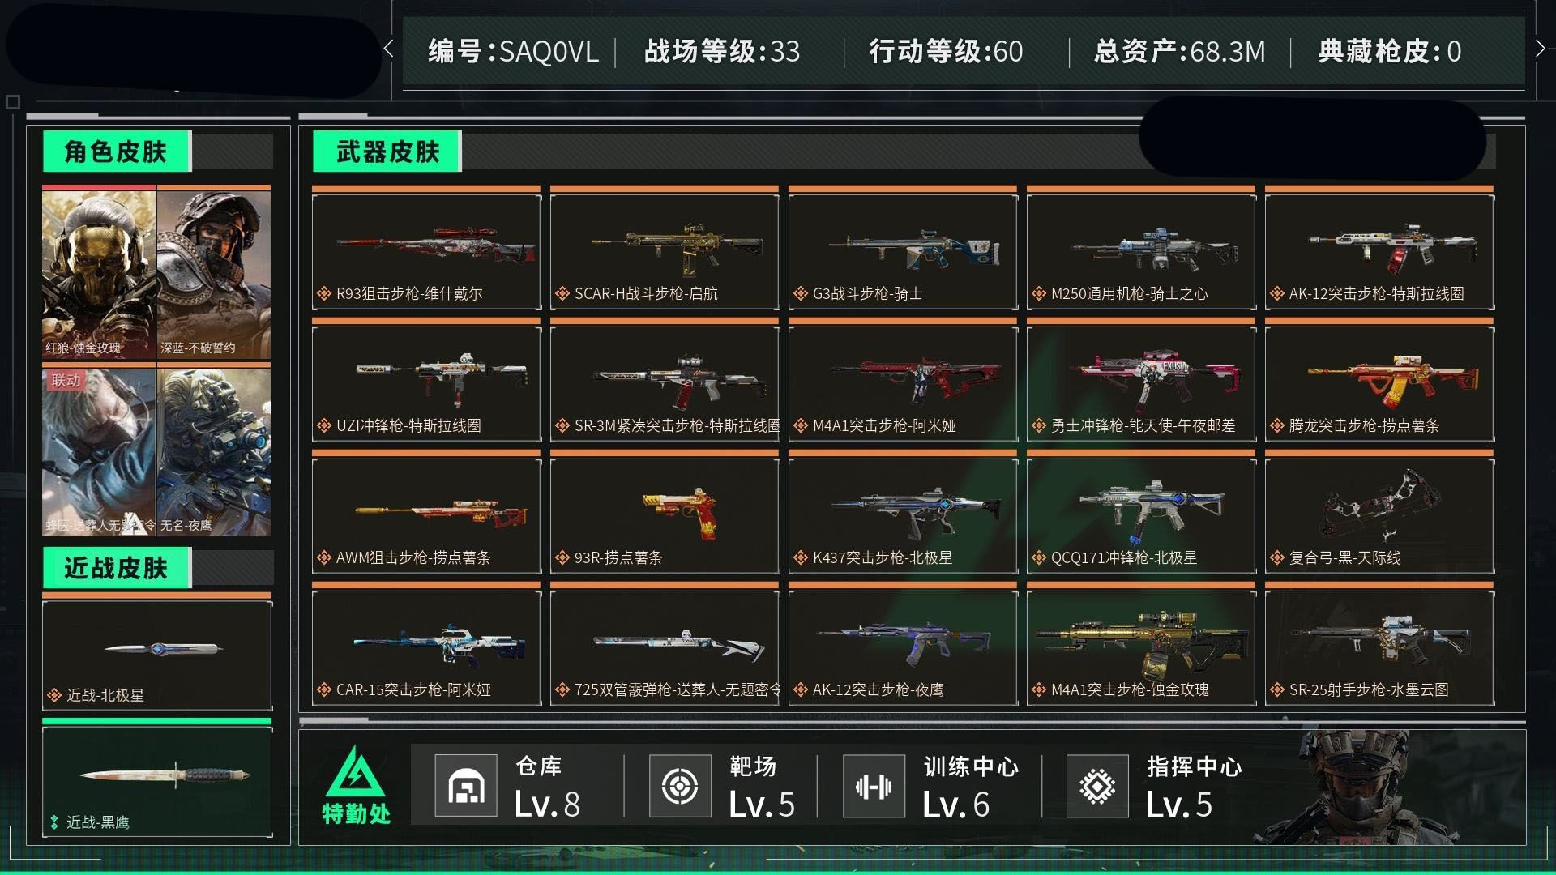
Task: Click the 仓库 warehouse icon
Action: pyautogui.click(x=466, y=785)
